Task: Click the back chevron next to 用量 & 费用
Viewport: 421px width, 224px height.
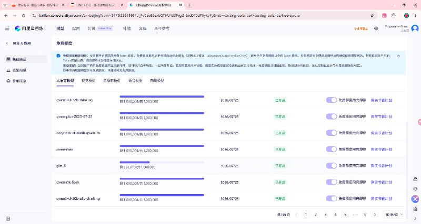Action: [7, 43]
